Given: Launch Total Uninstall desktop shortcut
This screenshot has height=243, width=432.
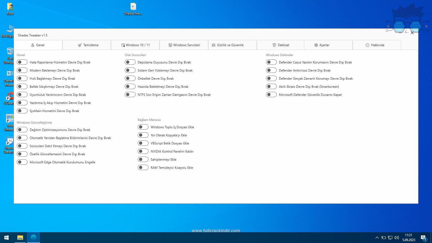Looking at the screenshot, I should (9, 123).
